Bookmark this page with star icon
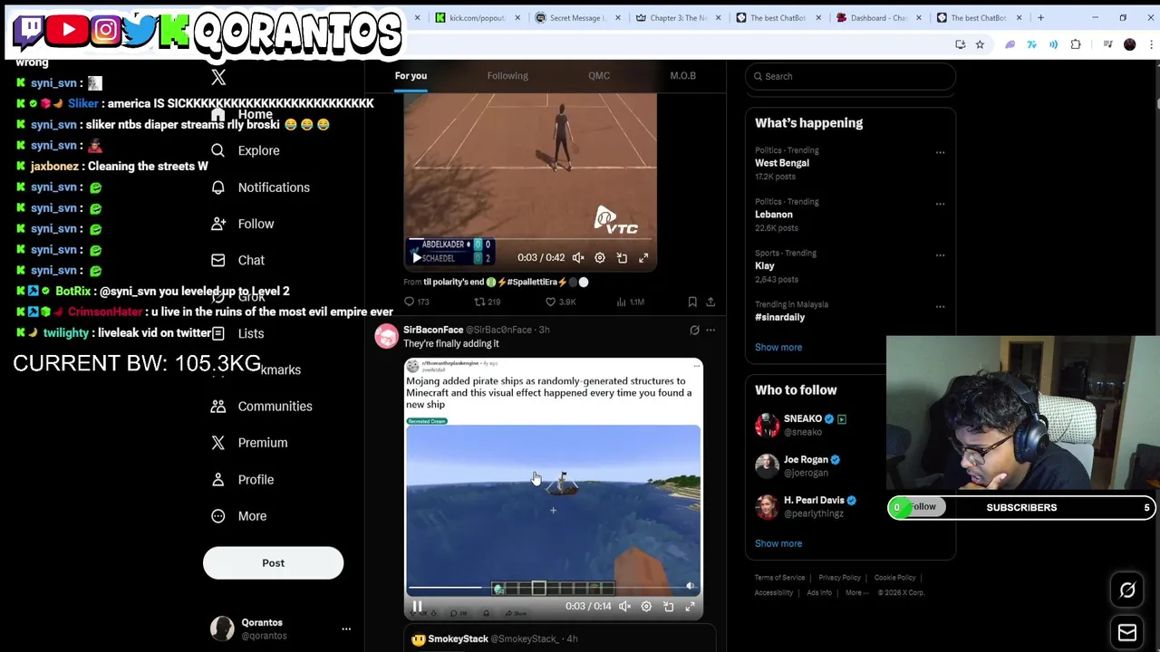Screen dimensions: 1160x652 (980, 44)
